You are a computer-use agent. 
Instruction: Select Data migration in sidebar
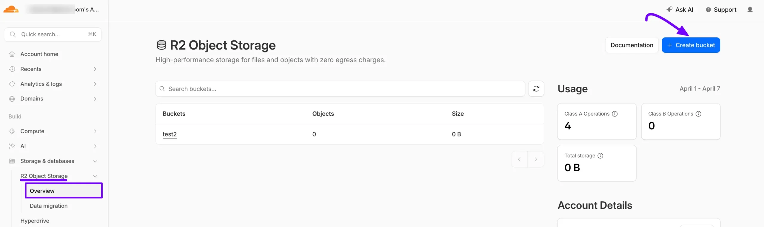point(49,206)
